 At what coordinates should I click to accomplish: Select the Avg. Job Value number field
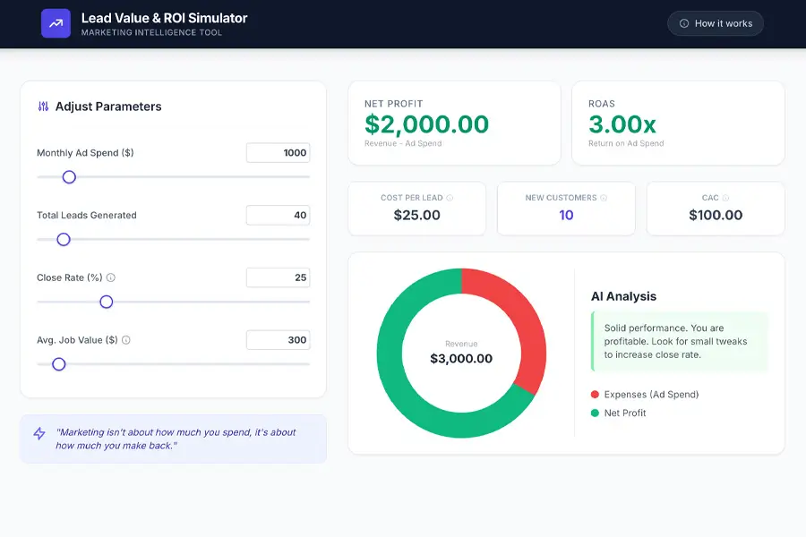pyautogui.click(x=278, y=340)
